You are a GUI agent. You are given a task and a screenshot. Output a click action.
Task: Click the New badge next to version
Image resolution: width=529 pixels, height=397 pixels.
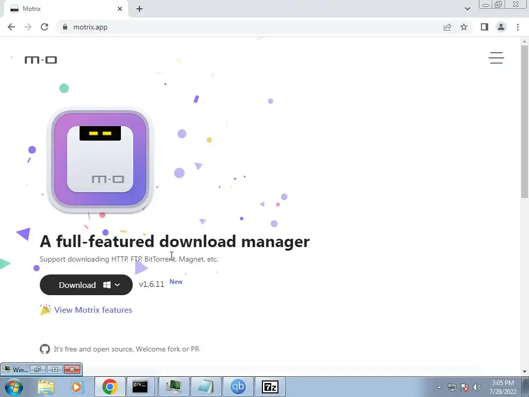point(176,282)
